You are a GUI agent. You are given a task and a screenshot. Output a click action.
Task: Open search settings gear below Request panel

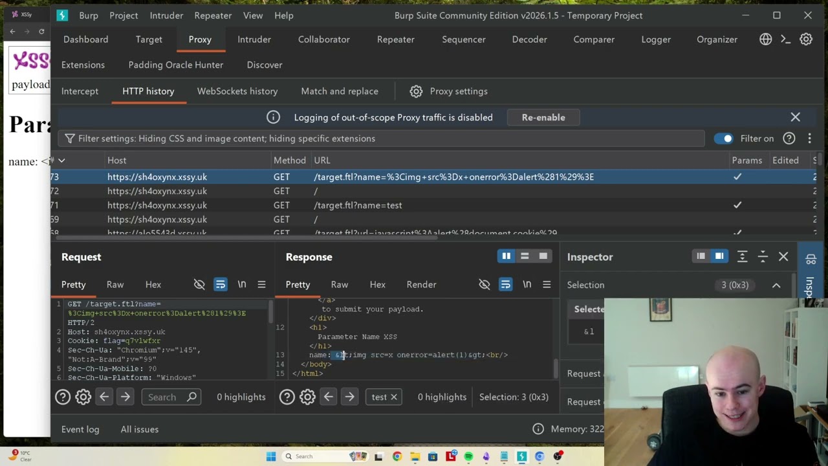83,397
